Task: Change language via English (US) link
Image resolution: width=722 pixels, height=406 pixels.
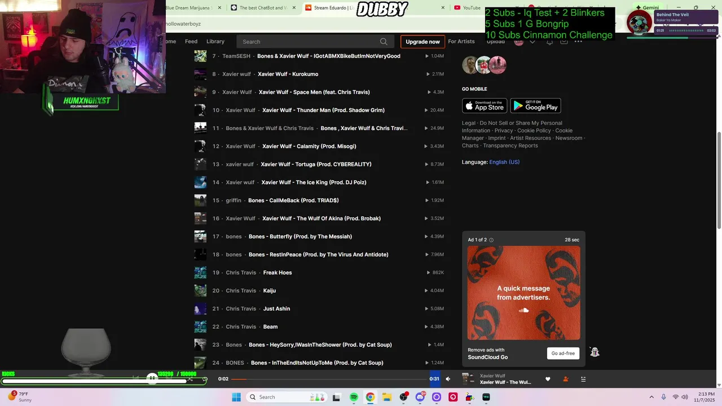Action: pyautogui.click(x=504, y=162)
